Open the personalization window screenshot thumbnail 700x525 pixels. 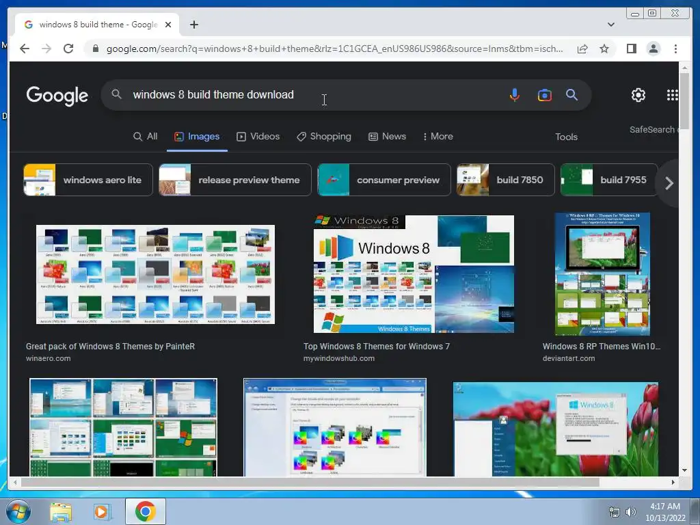tap(335, 427)
